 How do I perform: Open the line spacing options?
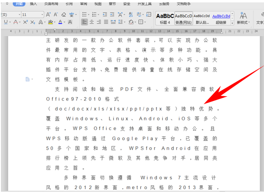[x=120, y=22]
